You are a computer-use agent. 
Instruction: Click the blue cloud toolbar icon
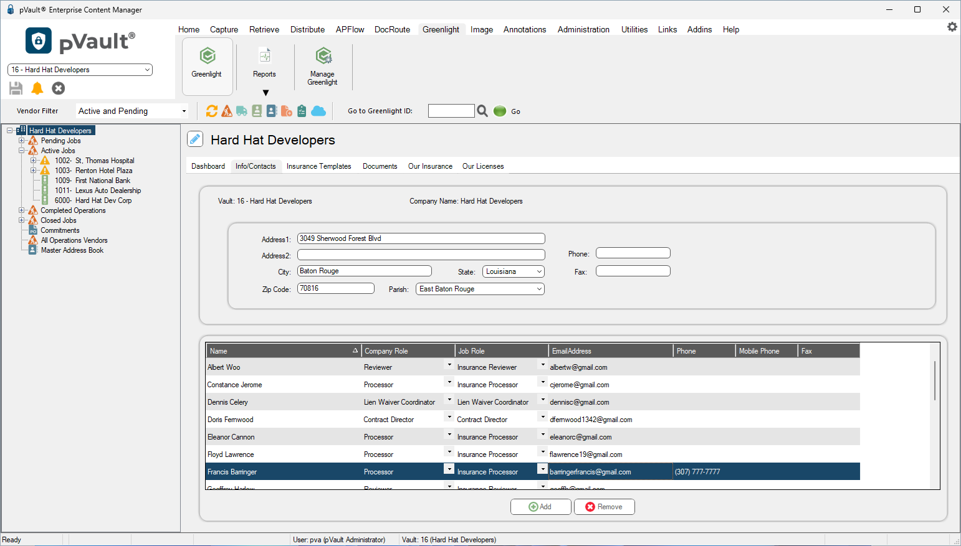click(318, 111)
